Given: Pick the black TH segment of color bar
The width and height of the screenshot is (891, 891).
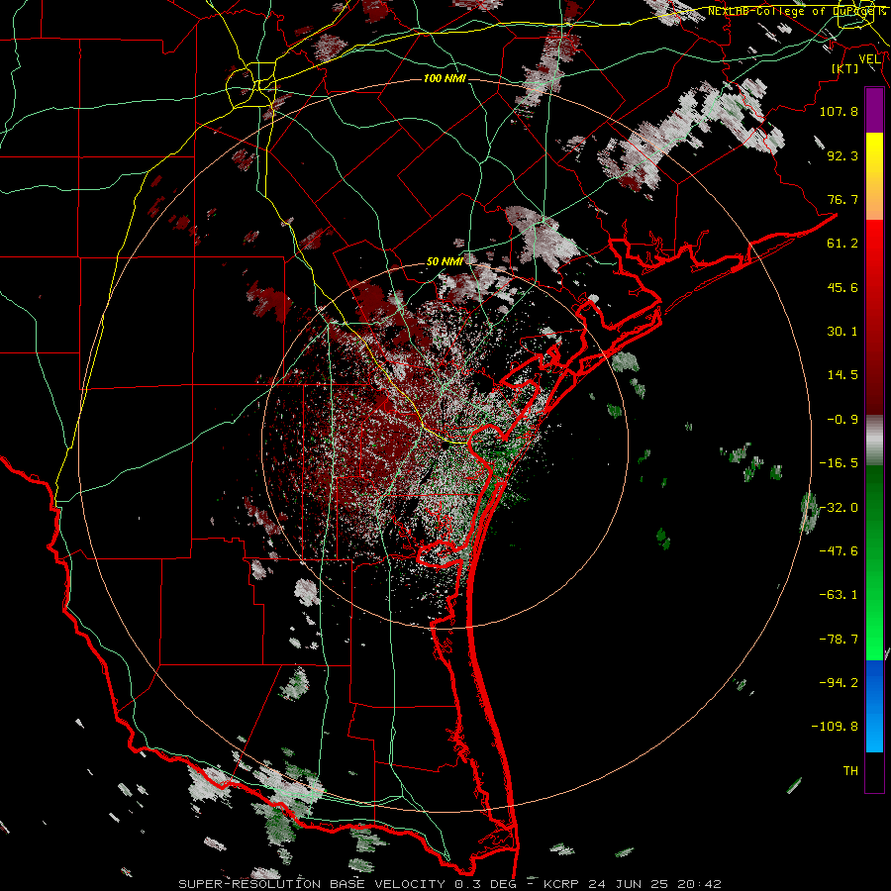Looking at the screenshot, I should coord(874,772).
